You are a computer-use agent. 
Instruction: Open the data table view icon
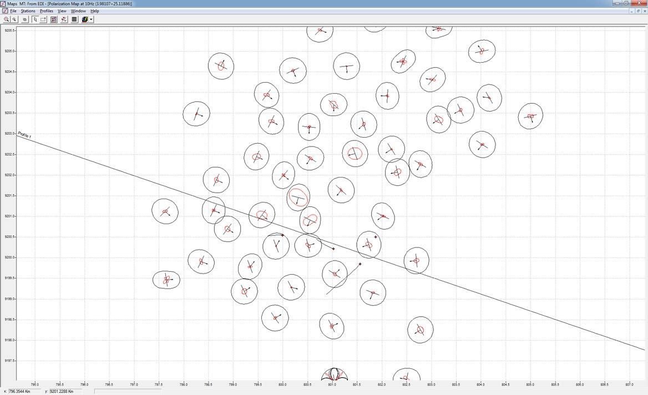coord(74,19)
